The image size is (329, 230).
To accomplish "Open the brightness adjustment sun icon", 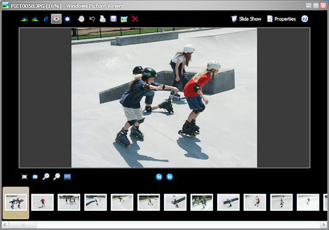I will 68,19.
